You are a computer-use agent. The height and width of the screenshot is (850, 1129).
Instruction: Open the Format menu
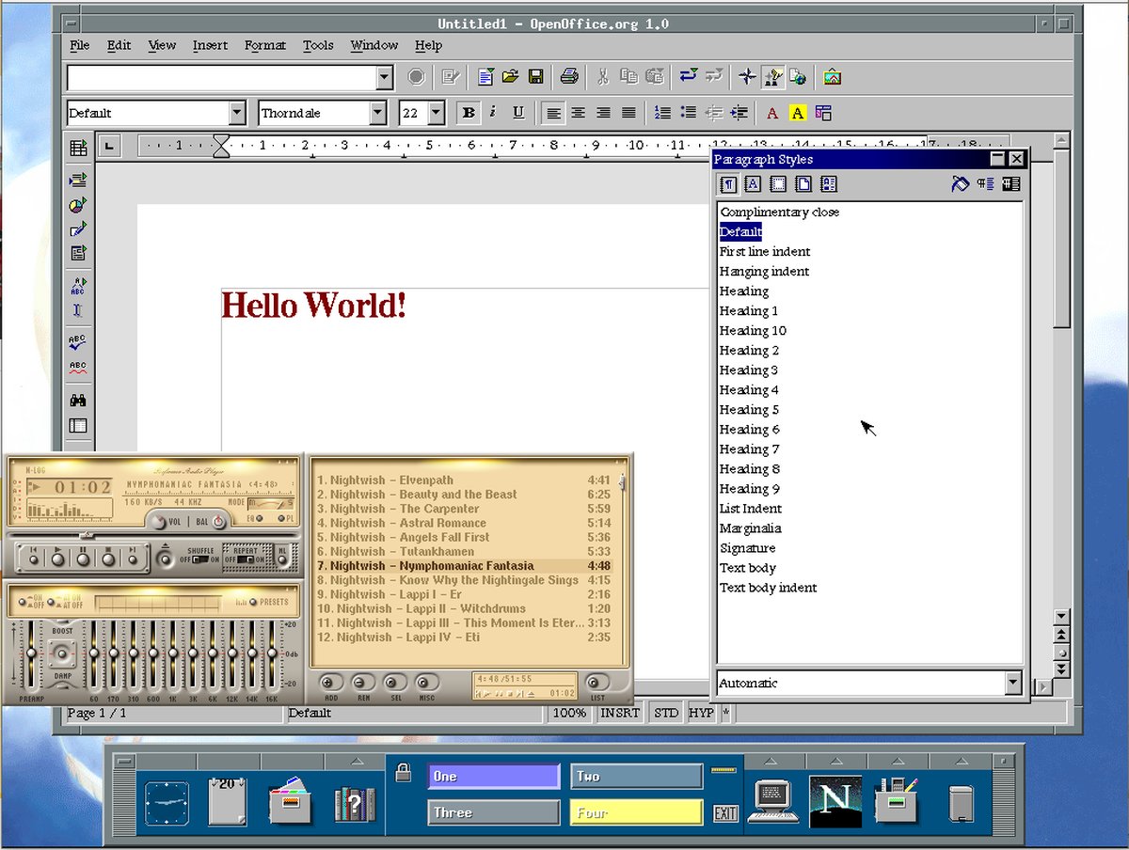click(264, 45)
